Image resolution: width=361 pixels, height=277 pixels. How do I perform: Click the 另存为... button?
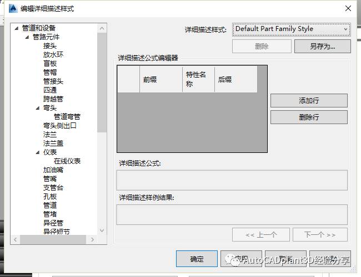(x=322, y=47)
